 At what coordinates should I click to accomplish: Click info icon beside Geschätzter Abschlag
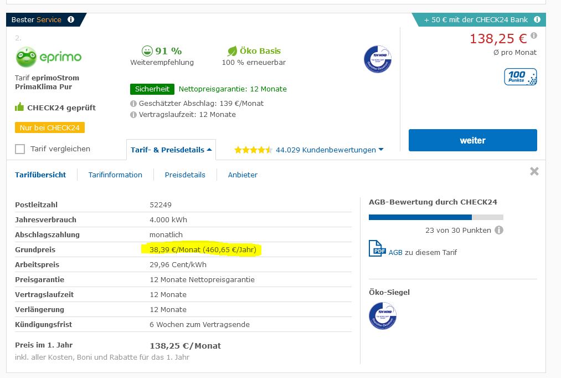(x=133, y=104)
